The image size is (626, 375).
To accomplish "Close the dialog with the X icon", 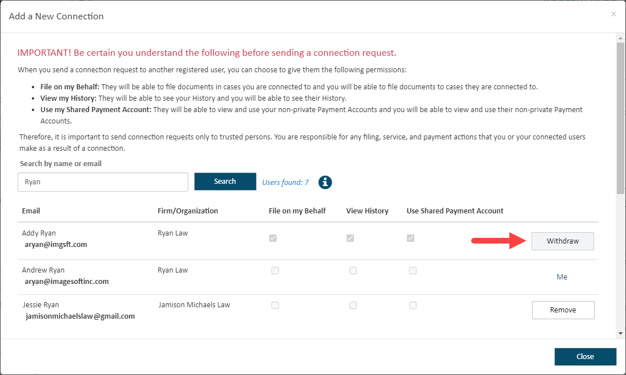I will point(613,14).
